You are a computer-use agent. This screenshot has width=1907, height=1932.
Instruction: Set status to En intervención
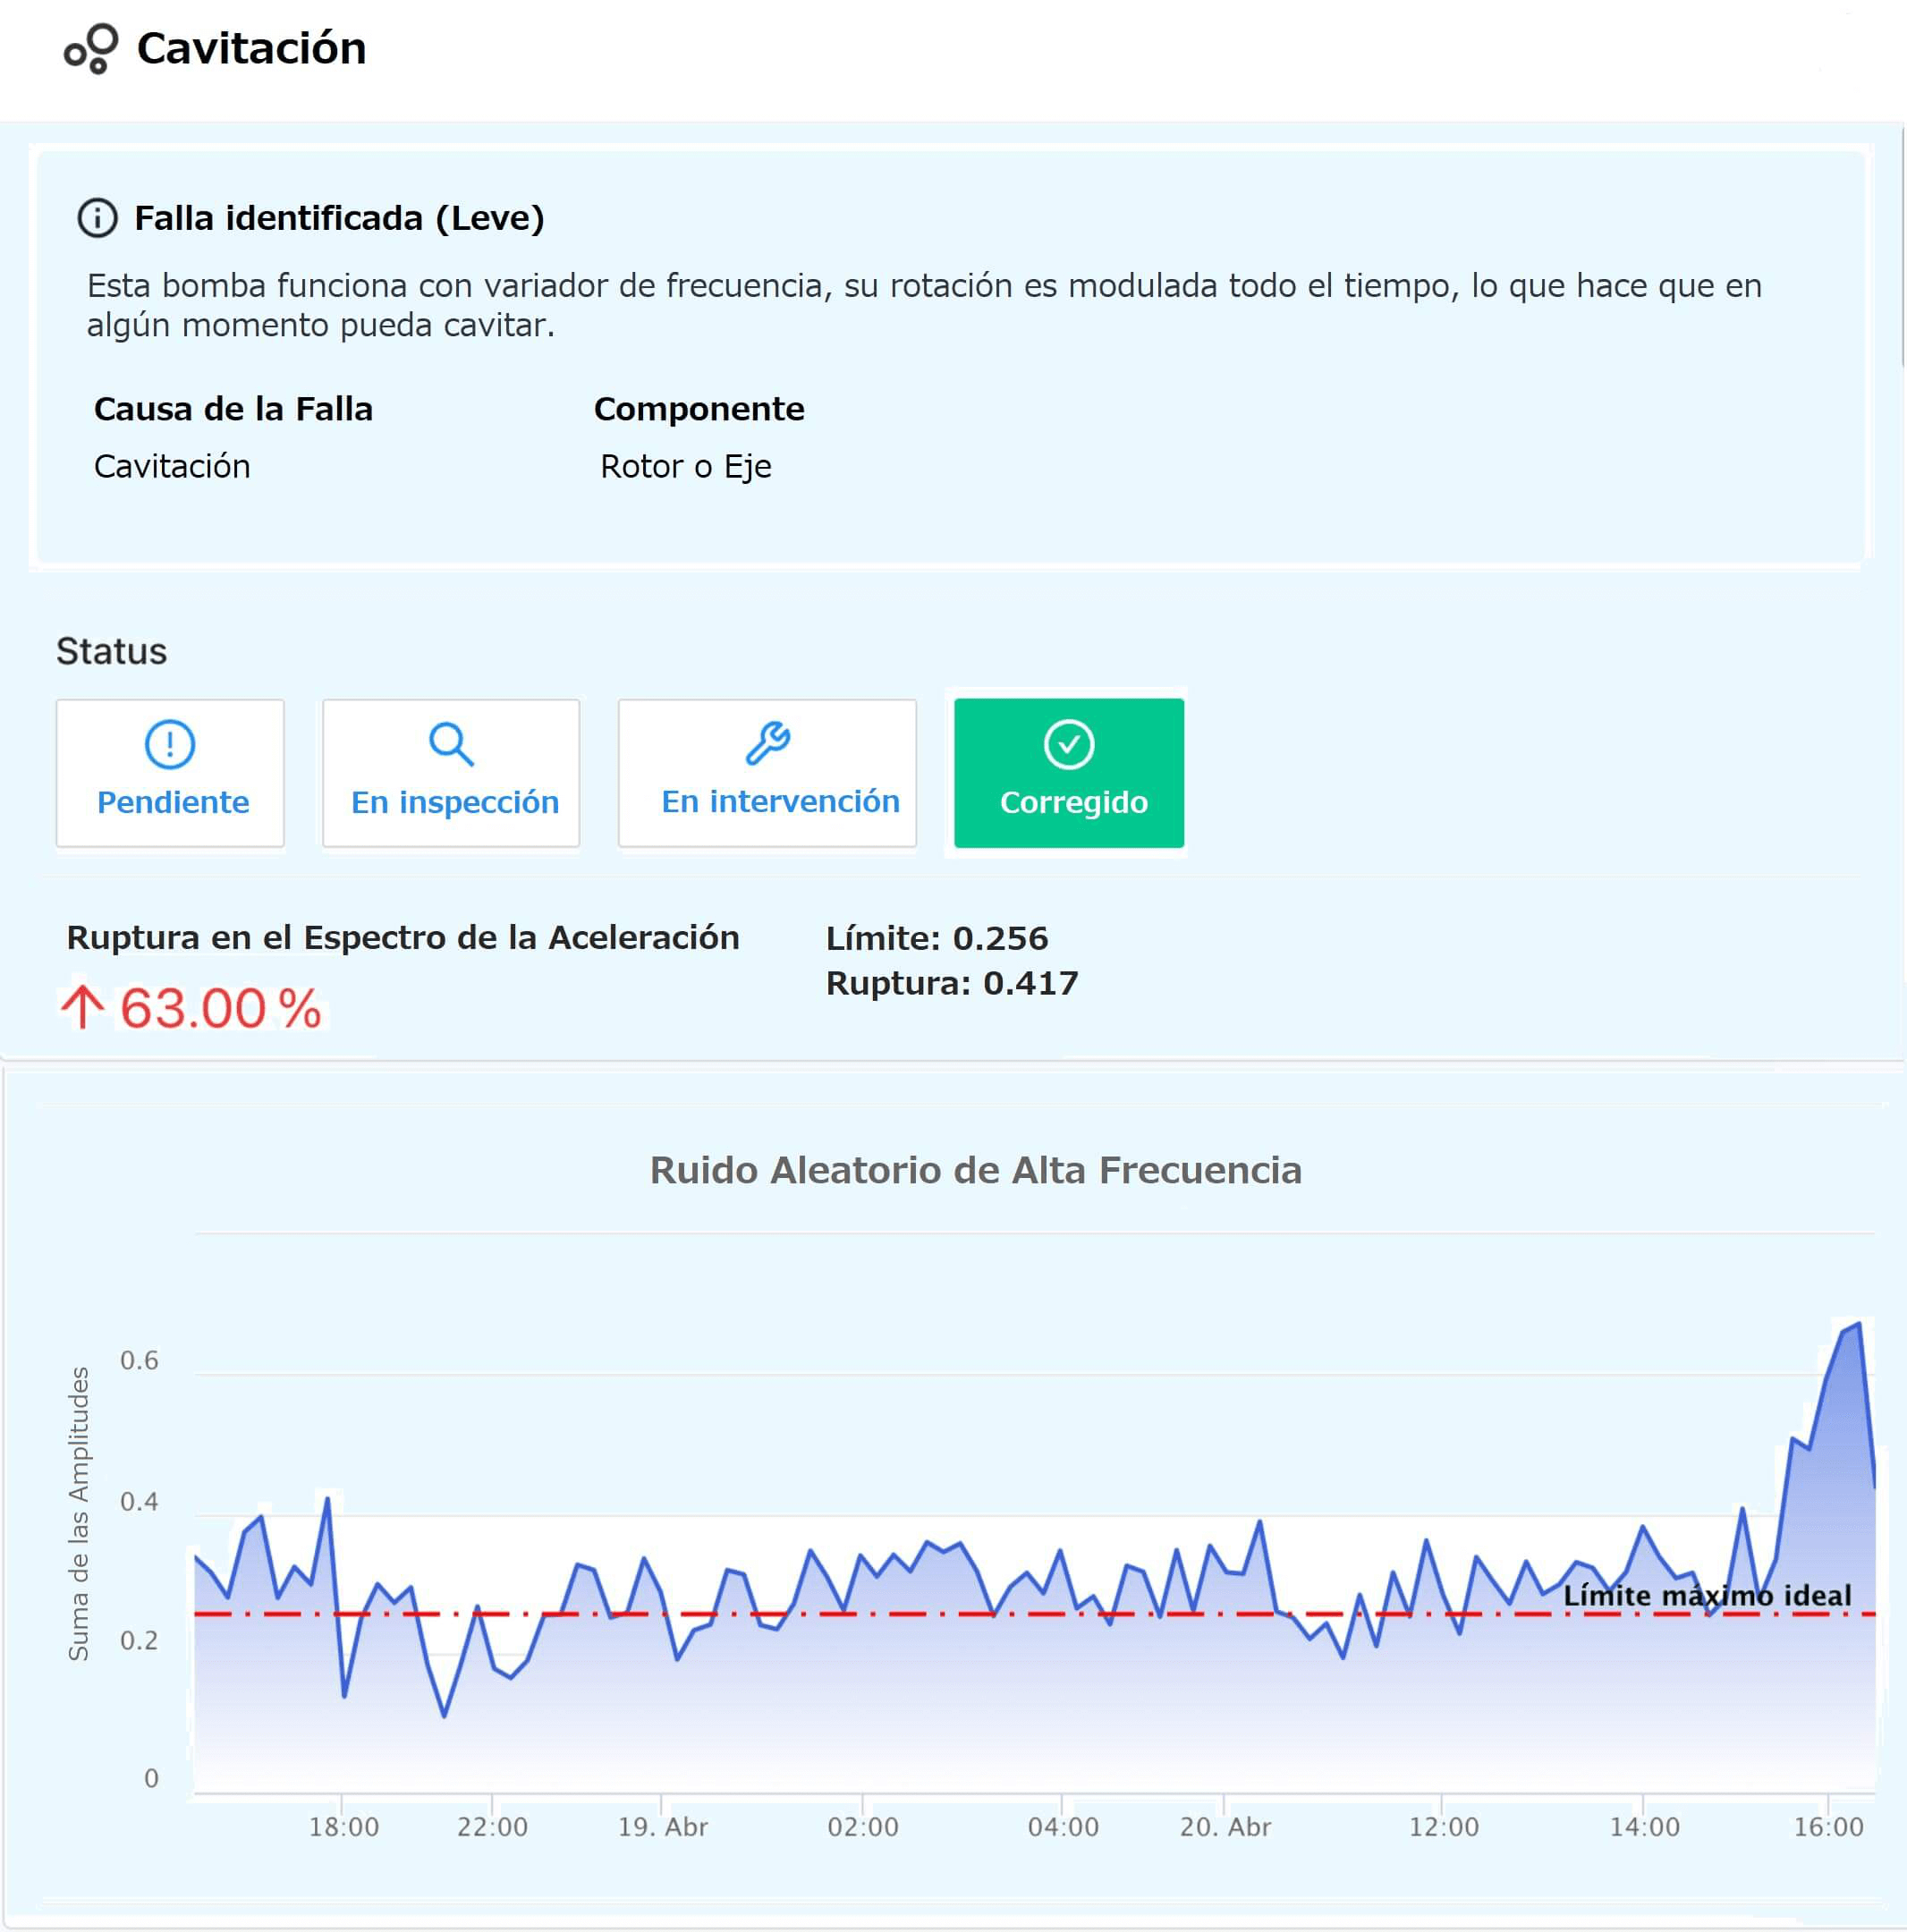767,773
